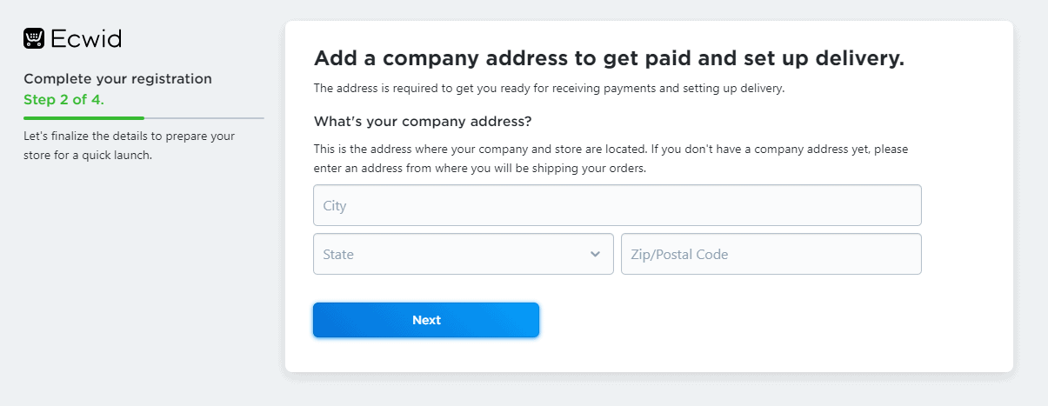Screen dimensions: 1048x406
Task: Click the chevron arrow in State field
Action: [595, 255]
